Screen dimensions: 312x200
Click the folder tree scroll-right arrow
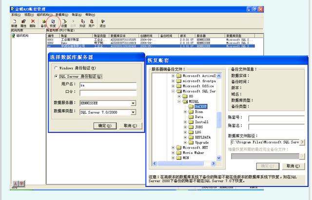click(214, 163)
